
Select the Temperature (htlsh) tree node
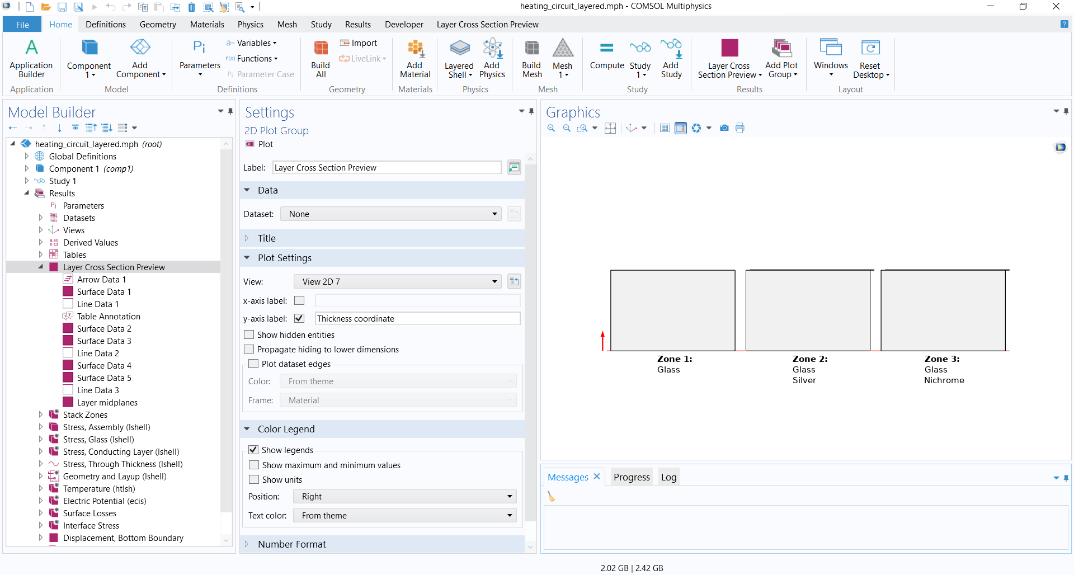tap(99, 489)
